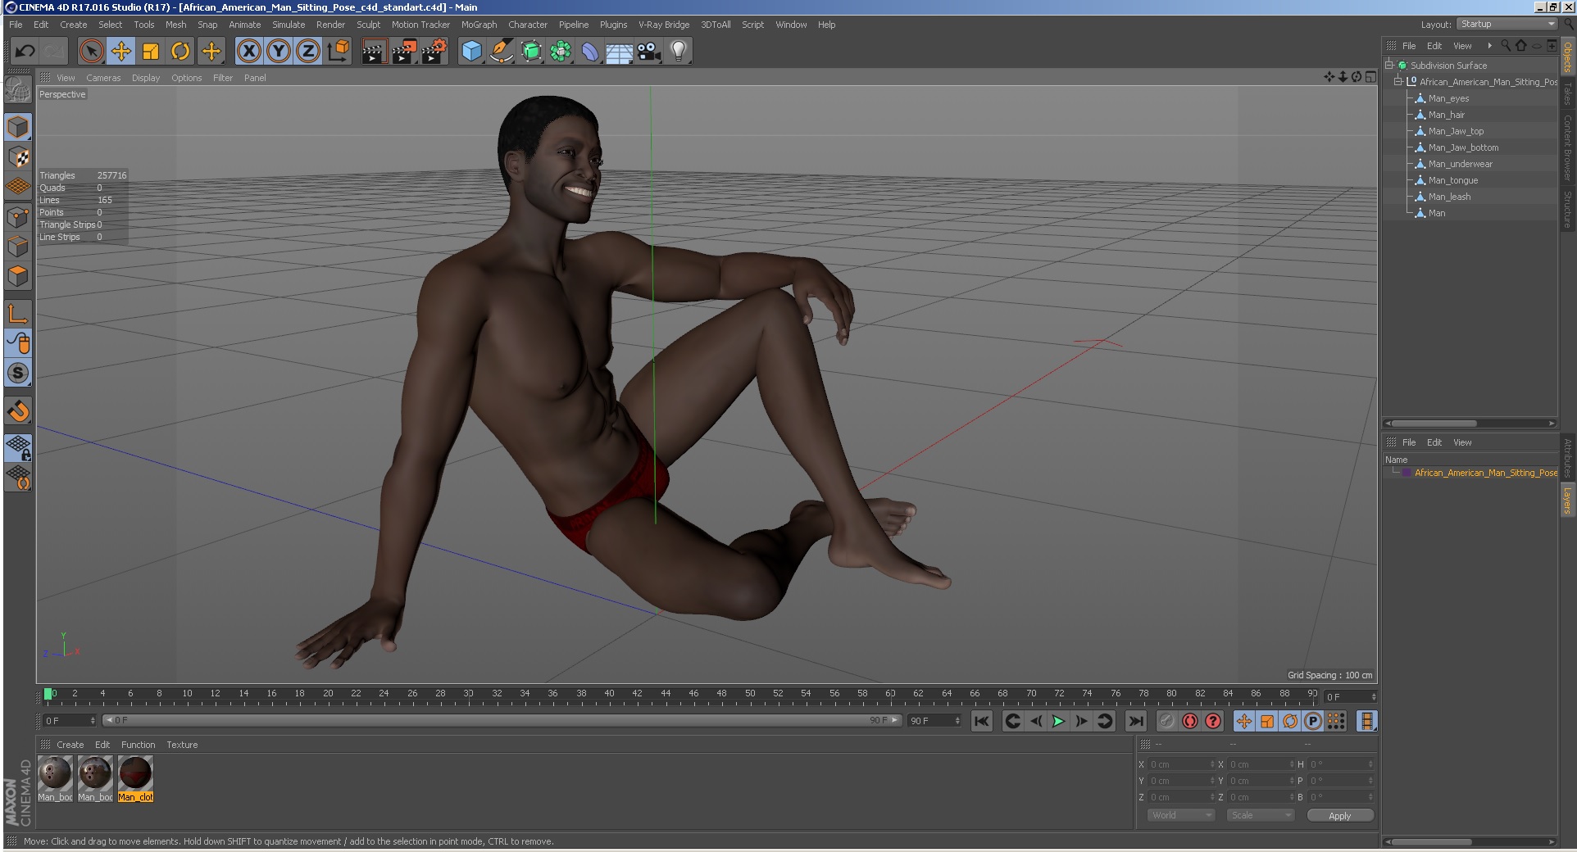Open Texture menu in material manager
Screen dimensions: 1577x852
[x=182, y=745]
